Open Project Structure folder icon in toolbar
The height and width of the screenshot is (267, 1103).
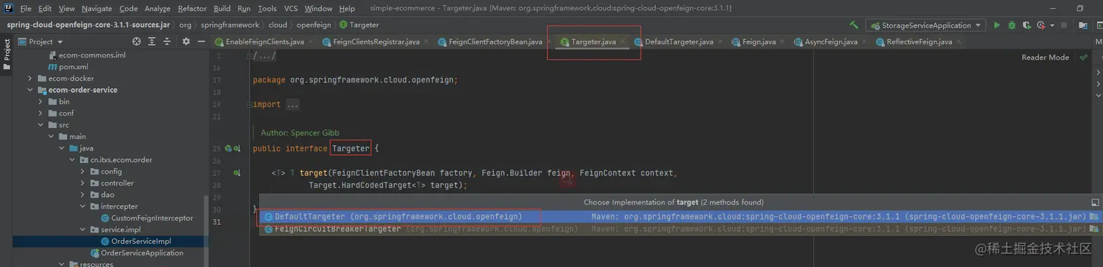click(x=1083, y=25)
